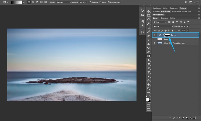Toggle the Transparency checkbox

pos(109,2)
